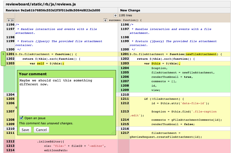Click the resize grip on the comment box

tap(113, 133)
